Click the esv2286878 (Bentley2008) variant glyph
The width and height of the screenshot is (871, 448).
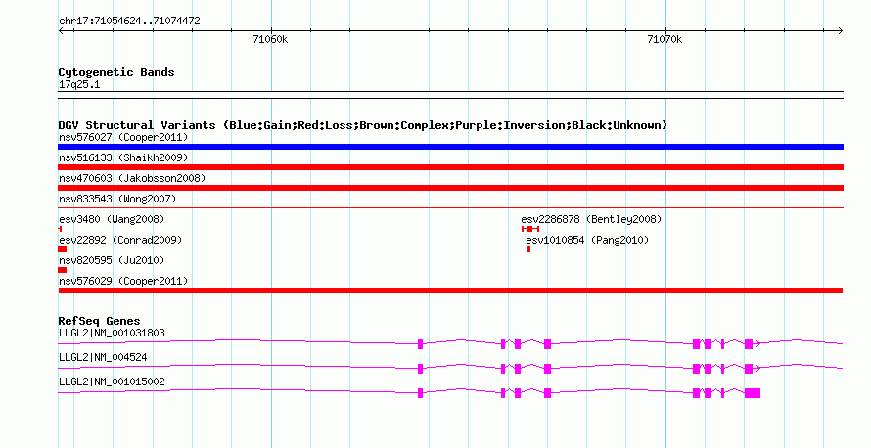coord(529,229)
